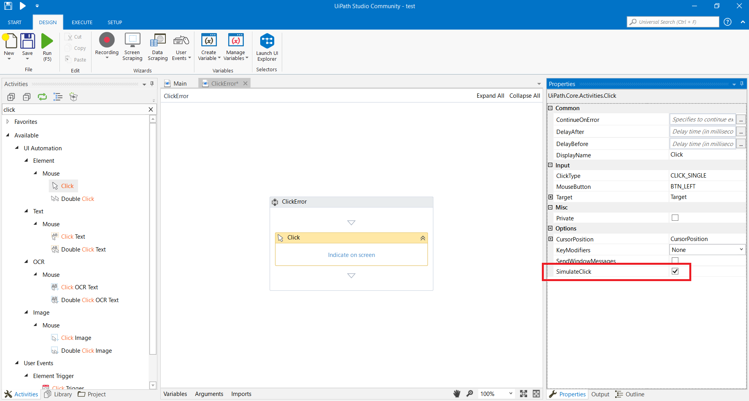This screenshot has height=401, width=749.
Task: Open Data Scraping wizard
Action: click(x=158, y=40)
